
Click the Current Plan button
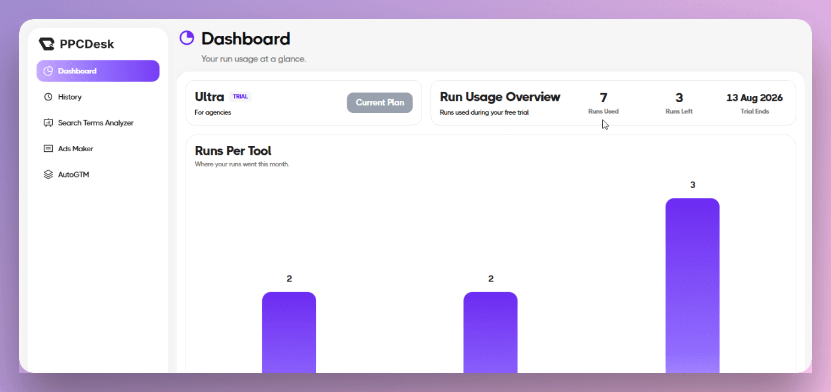380,103
